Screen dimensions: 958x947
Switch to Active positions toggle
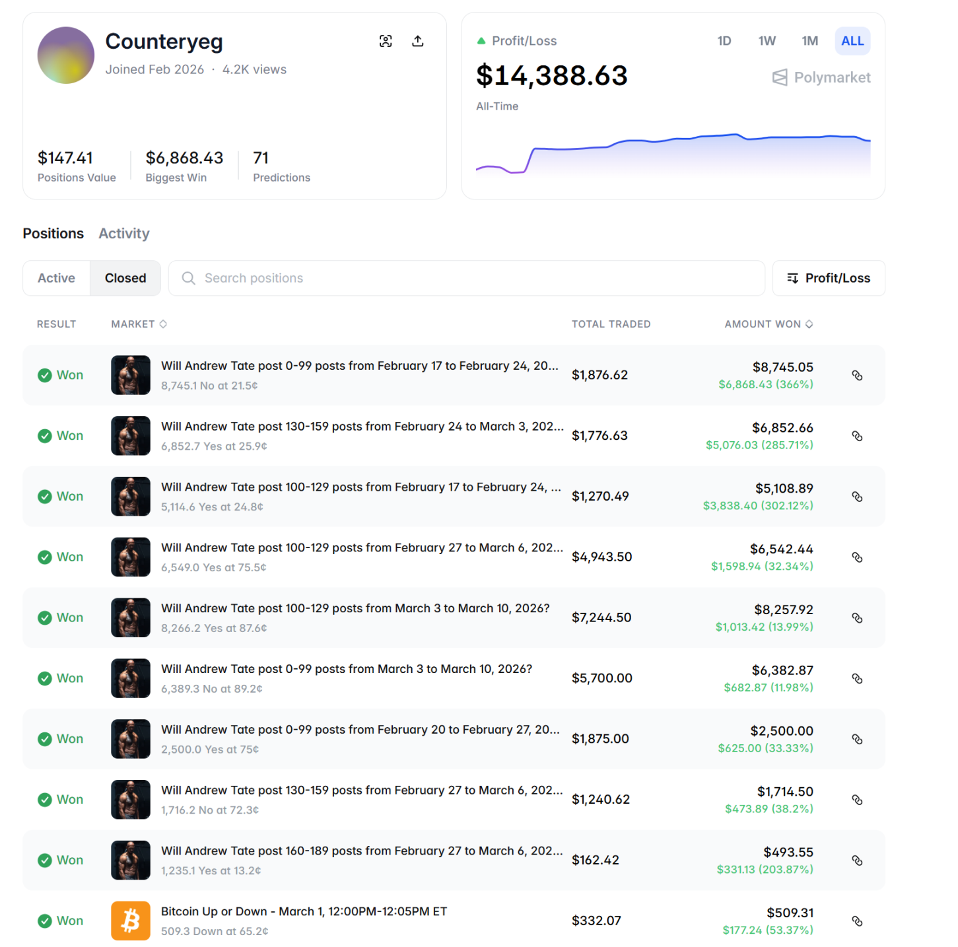tap(57, 278)
